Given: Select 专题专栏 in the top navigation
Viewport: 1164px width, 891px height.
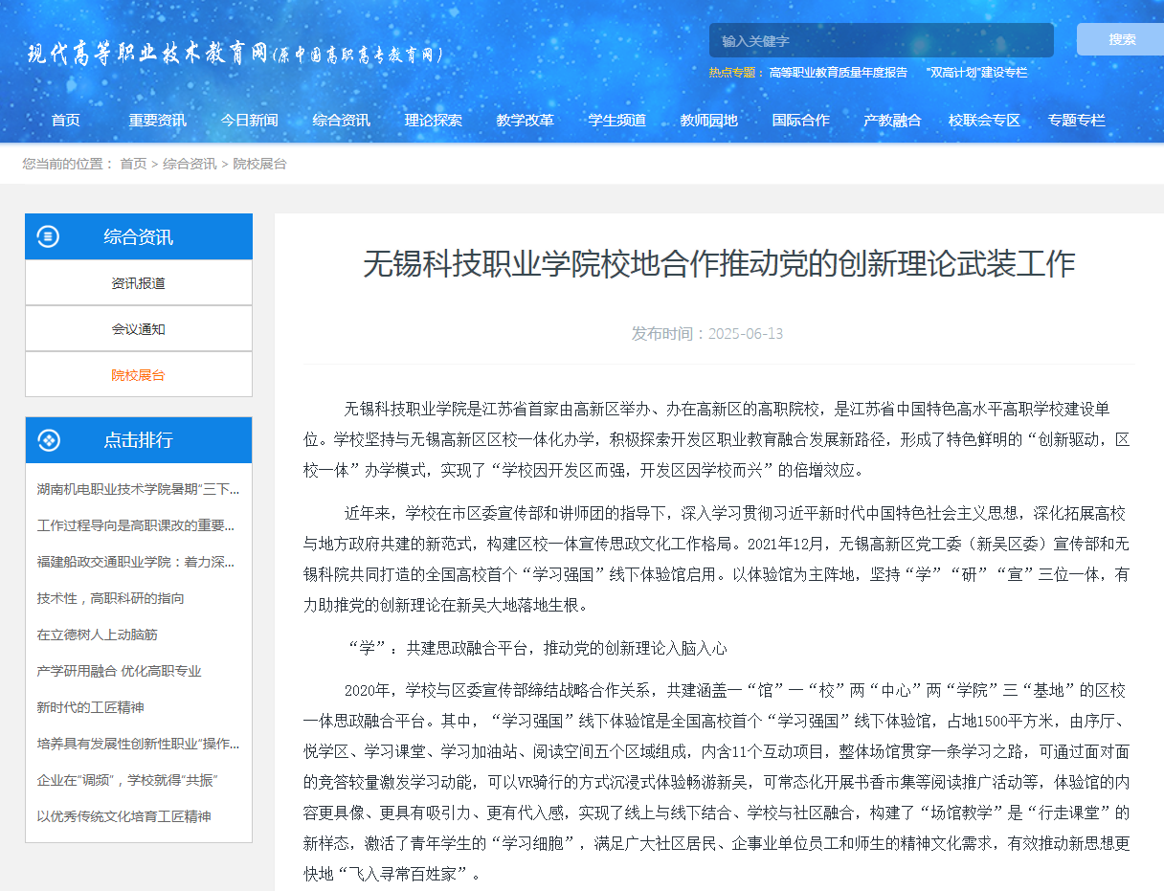Looking at the screenshot, I should (1076, 121).
